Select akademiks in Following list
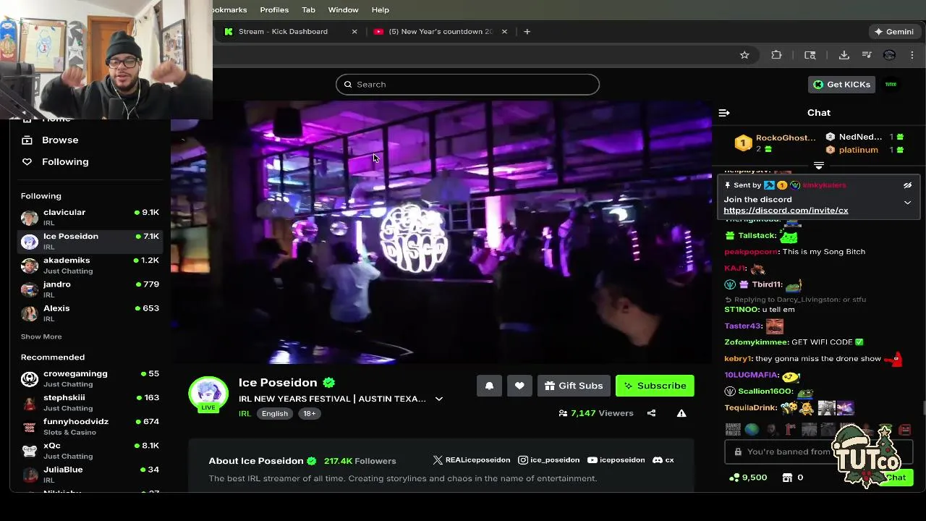This screenshot has height=521, width=926. (x=90, y=265)
